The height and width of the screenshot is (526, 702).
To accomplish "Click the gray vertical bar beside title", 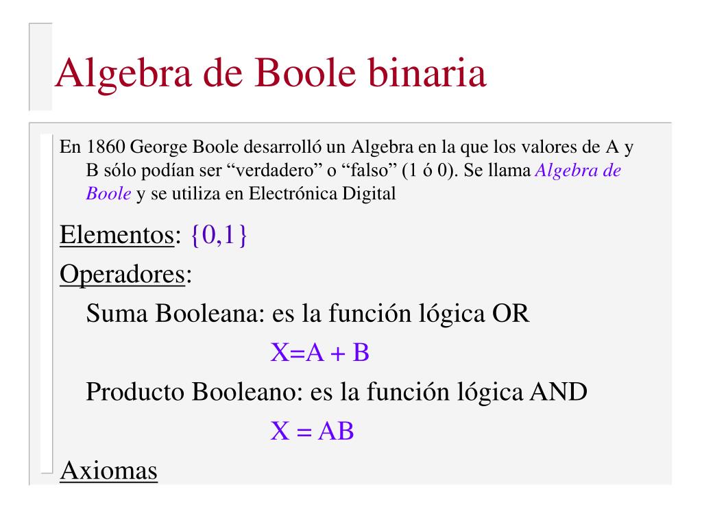I will click(x=40, y=66).
